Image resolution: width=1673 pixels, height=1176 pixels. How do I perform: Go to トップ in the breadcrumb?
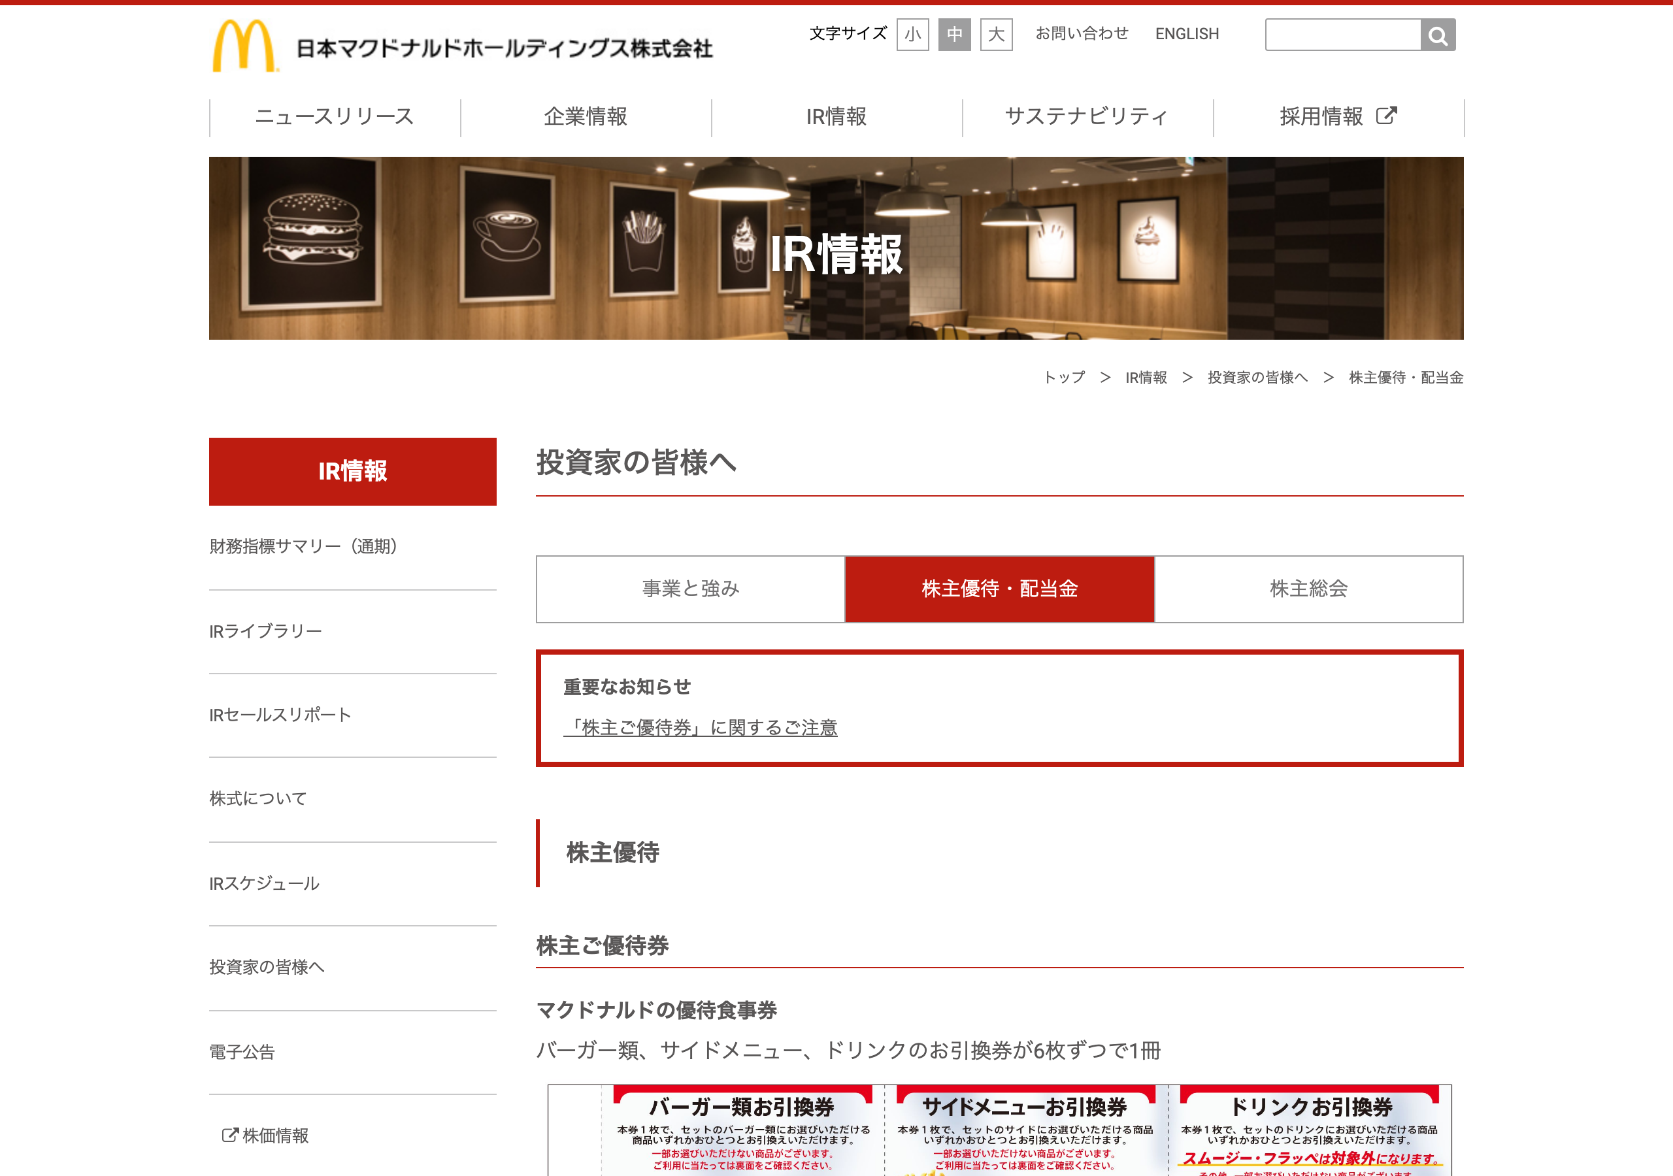tap(1065, 378)
